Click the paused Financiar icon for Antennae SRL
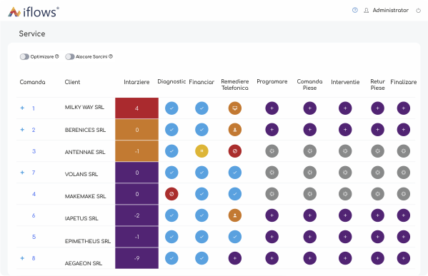The image size is (428, 276). [201, 151]
